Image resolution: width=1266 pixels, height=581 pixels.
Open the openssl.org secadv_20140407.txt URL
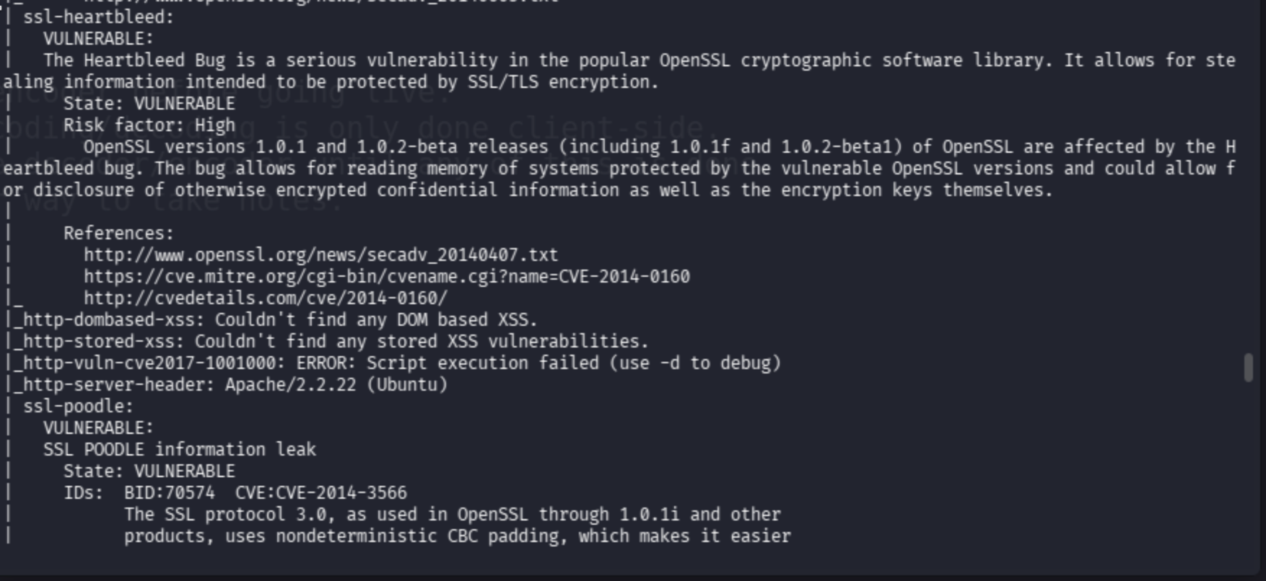(320, 255)
